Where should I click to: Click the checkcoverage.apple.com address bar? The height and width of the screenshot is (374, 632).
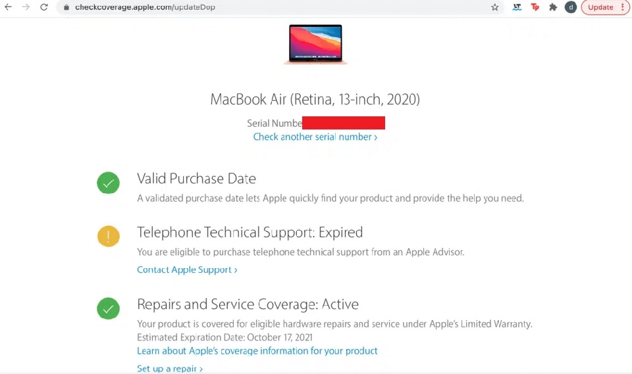point(263,7)
